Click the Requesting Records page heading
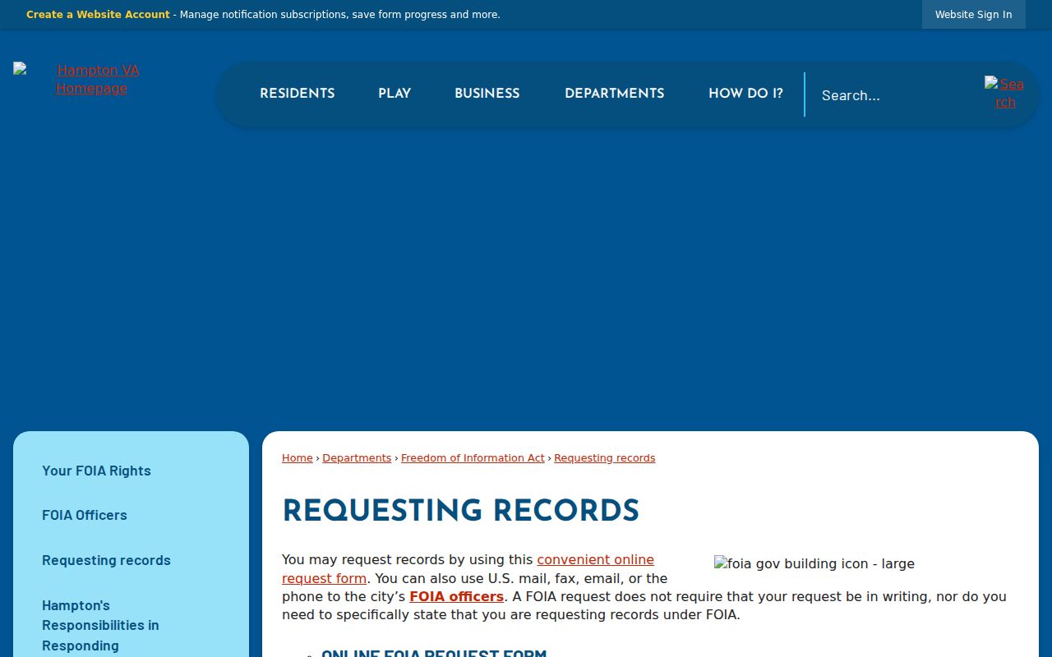Screen dimensions: 1052x657 coord(460,511)
